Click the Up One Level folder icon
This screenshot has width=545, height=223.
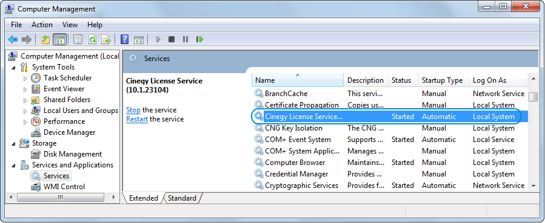tap(45, 39)
